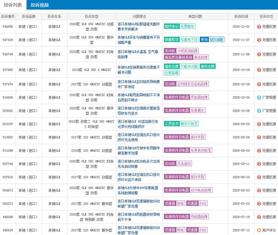Click the status icon for complaint 504673

point(259,190)
